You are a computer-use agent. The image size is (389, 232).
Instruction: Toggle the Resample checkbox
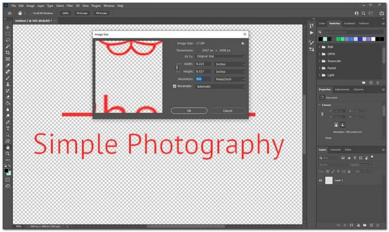point(175,86)
